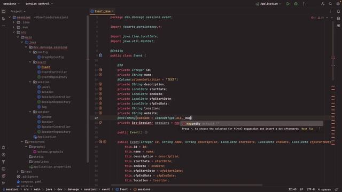Click gutter icon beside class Event declaration
The height and width of the screenshot is (192, 342).
pyautogui.click(x=100, y=55)
